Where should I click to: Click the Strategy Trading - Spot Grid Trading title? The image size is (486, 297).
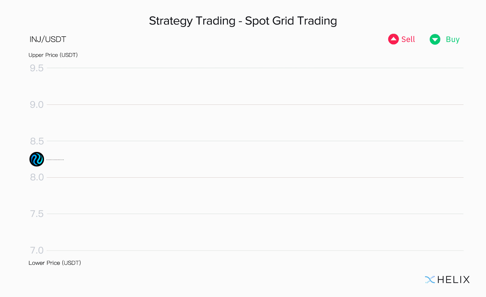pyautogui.click(x=243, y=21)
